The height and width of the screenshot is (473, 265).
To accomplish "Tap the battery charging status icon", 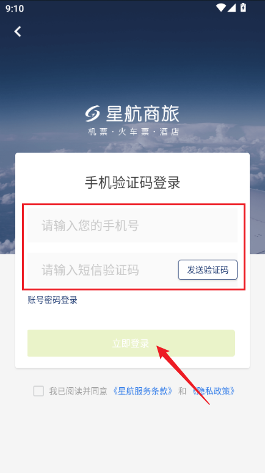I will (243, 8).
